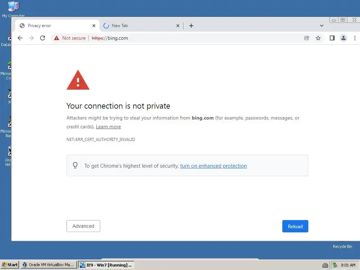360x270 pixels.
Task: Open the Windows Start button
Action: coord(9,265)
